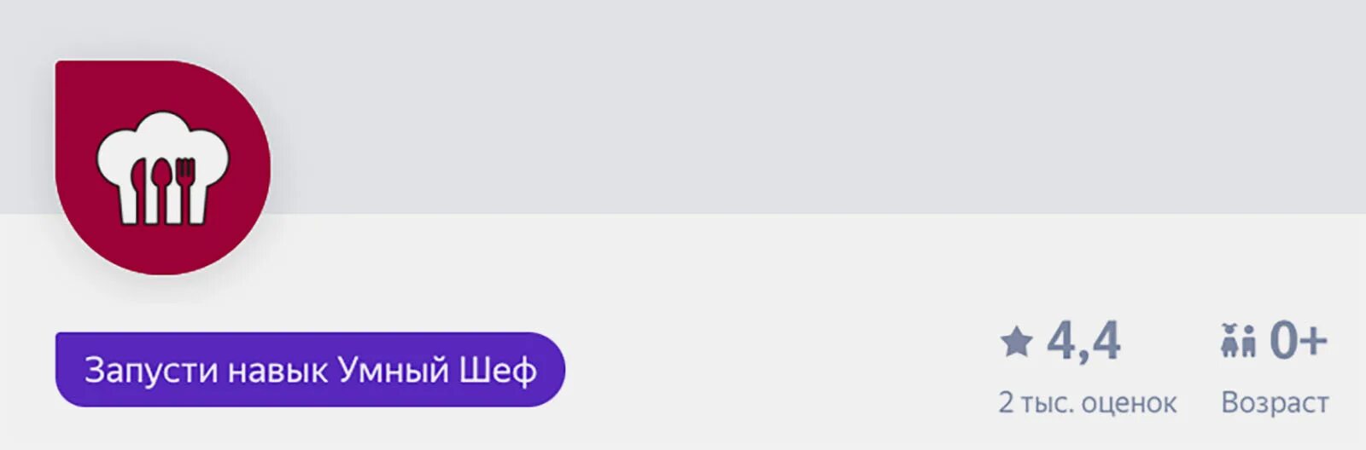Open the Умный Шеф chef hat logo
This screenshot has width=1366, height=450.
(x=162, y=168)
